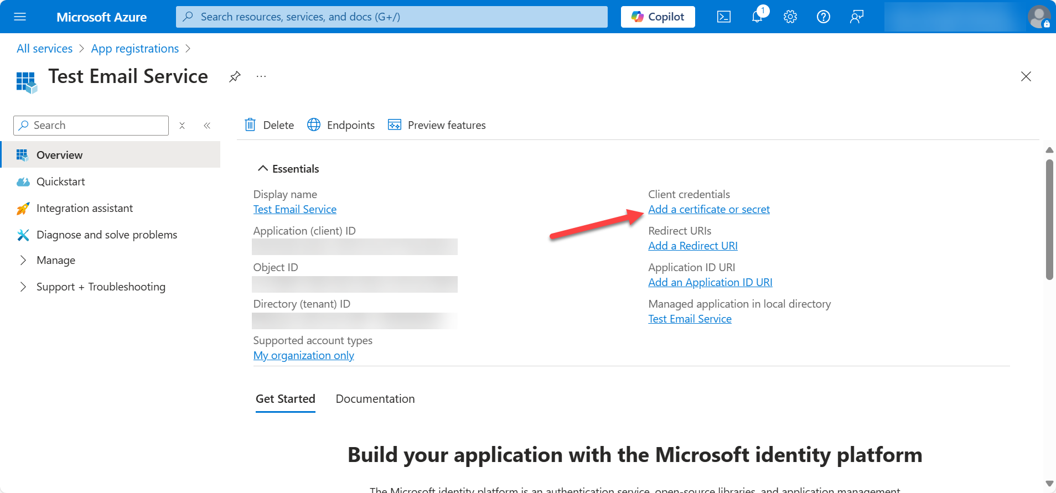Clear the sidebar search box
This screenshot has width=1056, height=493.
[182, 126]
